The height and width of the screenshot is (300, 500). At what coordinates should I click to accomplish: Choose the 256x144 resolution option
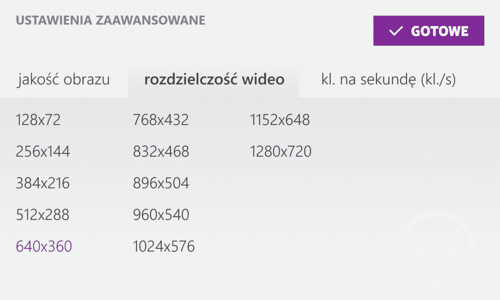pos(43,152)
